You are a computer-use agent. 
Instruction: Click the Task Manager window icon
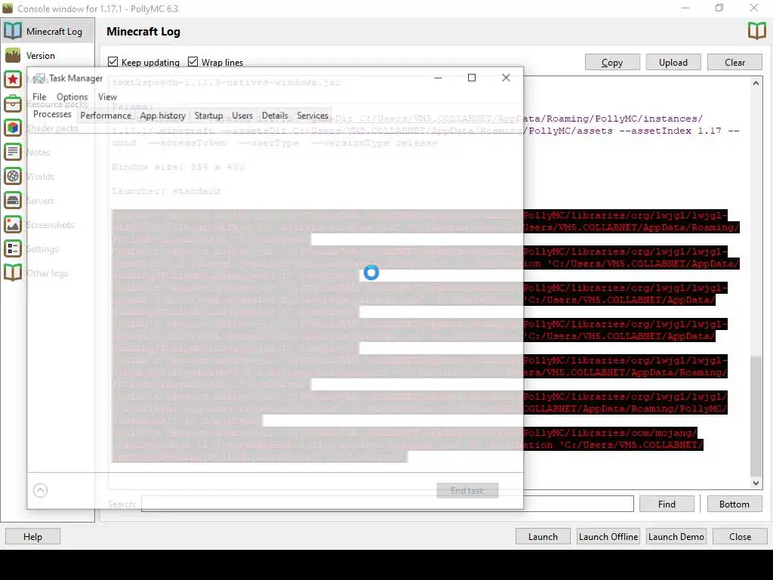(39, 78)
